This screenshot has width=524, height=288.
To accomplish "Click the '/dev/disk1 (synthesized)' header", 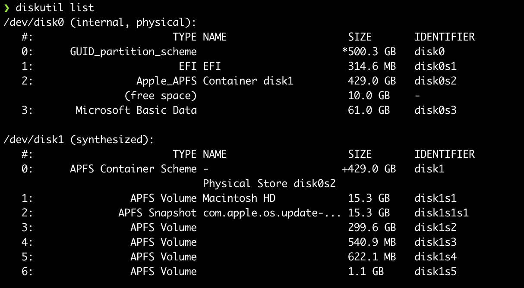I will tap(79, 140).
